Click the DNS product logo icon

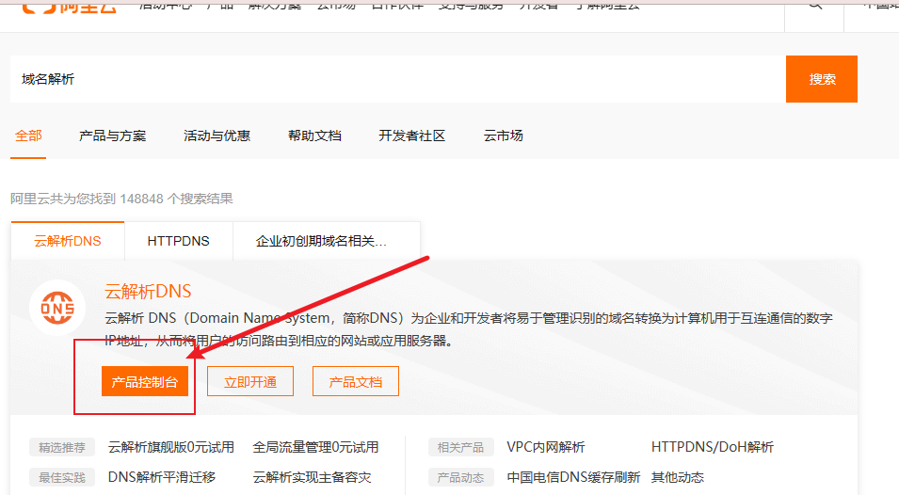tap(57, 309)
